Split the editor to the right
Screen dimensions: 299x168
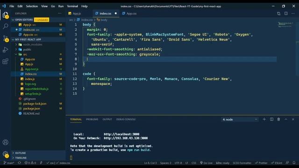(x=286, y=14)
